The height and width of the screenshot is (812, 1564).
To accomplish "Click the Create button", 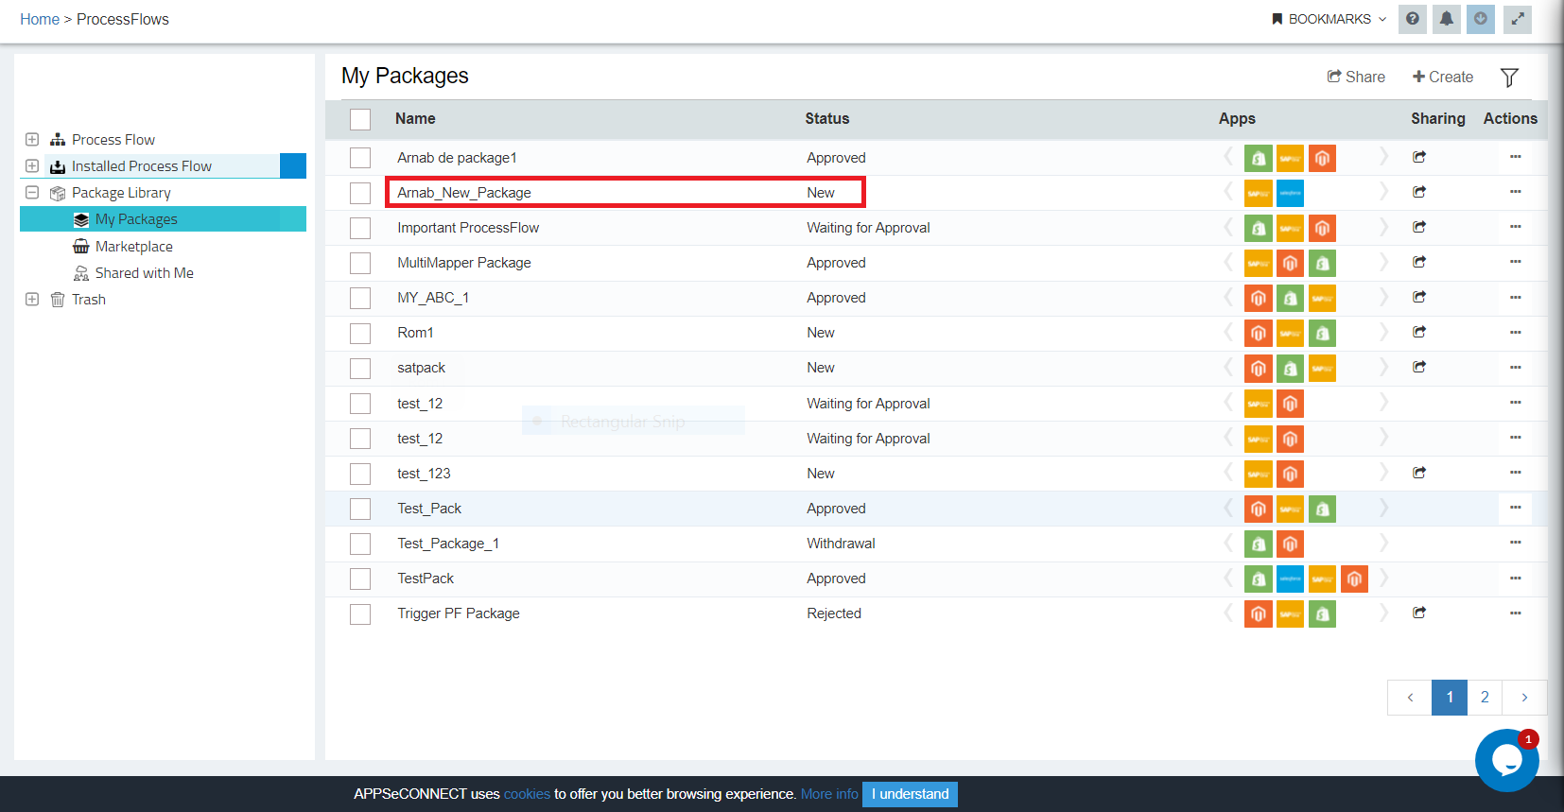I will click(x=1442, y=77).
